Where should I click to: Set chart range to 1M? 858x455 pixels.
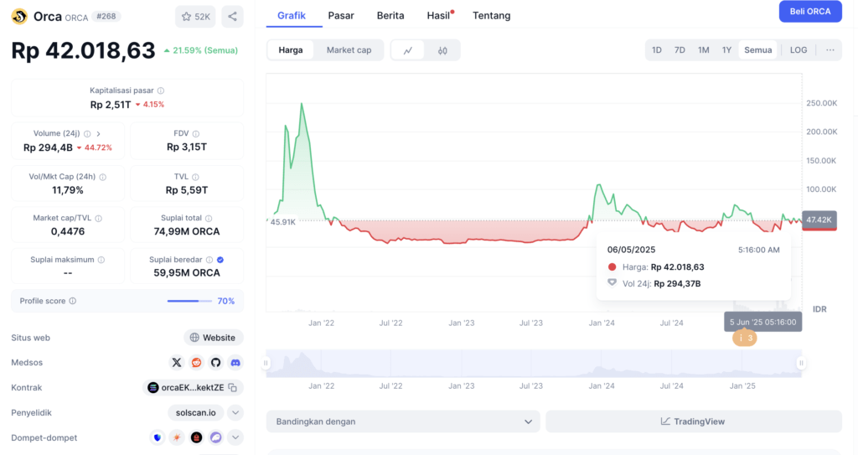[x=704, y=49]
